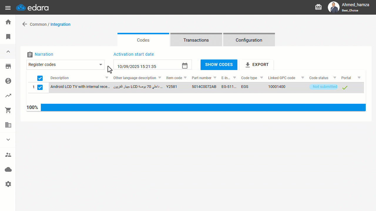
Task: Open the store icon in sidebar
Action: 8,66
